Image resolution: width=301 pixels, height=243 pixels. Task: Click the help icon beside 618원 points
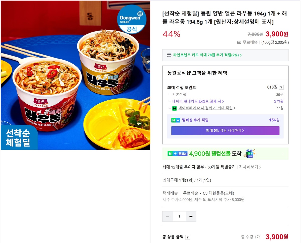pos(281,87)
